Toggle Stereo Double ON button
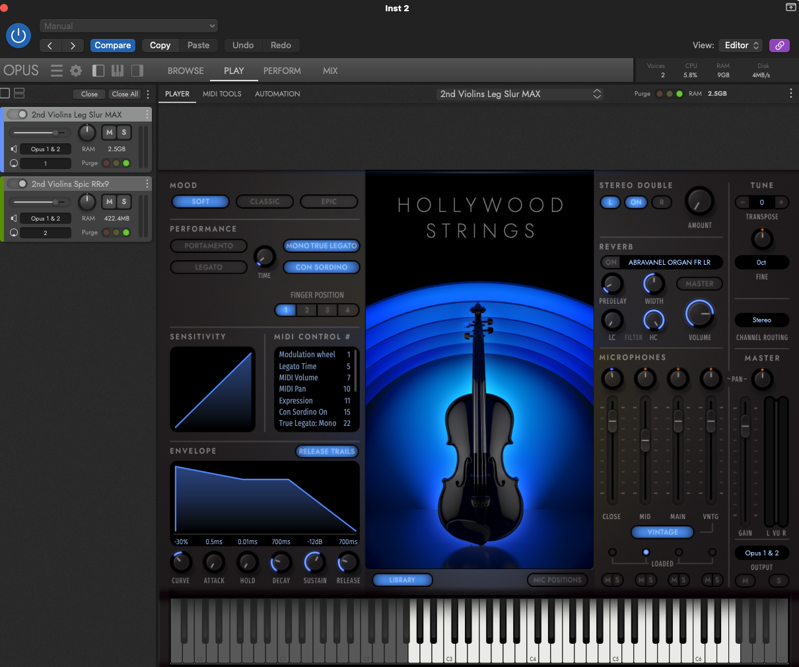Screen dimensions: 799x667 click(636, 202)
